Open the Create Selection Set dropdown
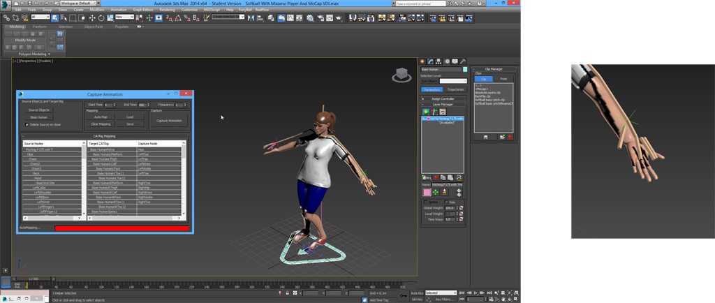 point(228,17)
